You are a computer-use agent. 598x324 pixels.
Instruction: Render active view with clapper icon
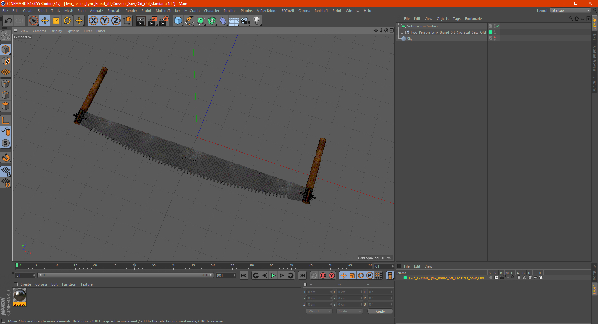point(141,21)
